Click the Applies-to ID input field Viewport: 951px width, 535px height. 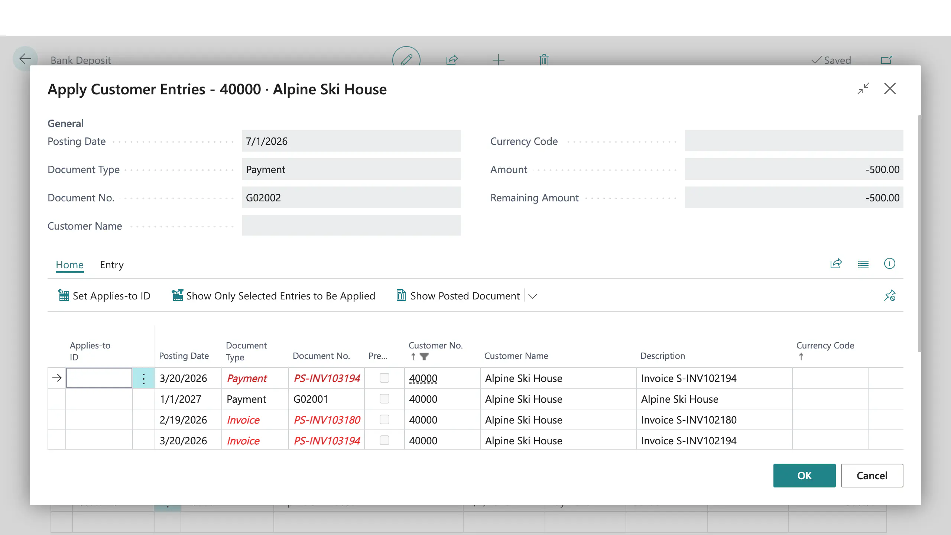click(x=99, y=378)
